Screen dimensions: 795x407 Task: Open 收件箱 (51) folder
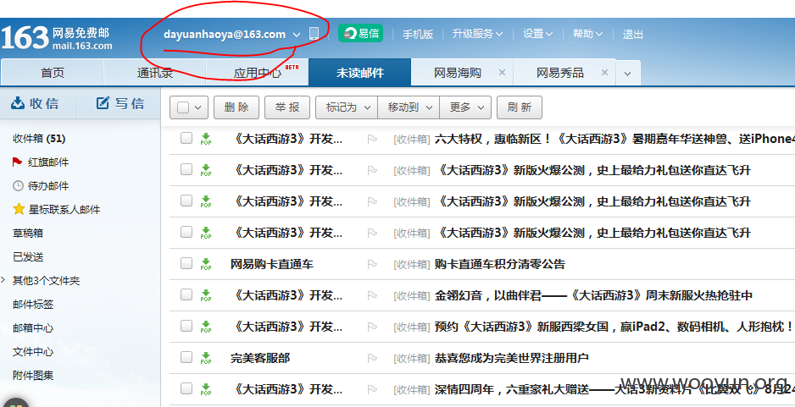click(x=39, y=138)
